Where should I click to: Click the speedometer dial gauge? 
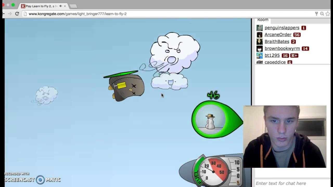(213, 171)
